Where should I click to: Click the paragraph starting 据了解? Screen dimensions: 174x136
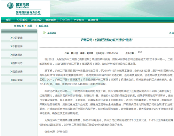coord(106,77)
